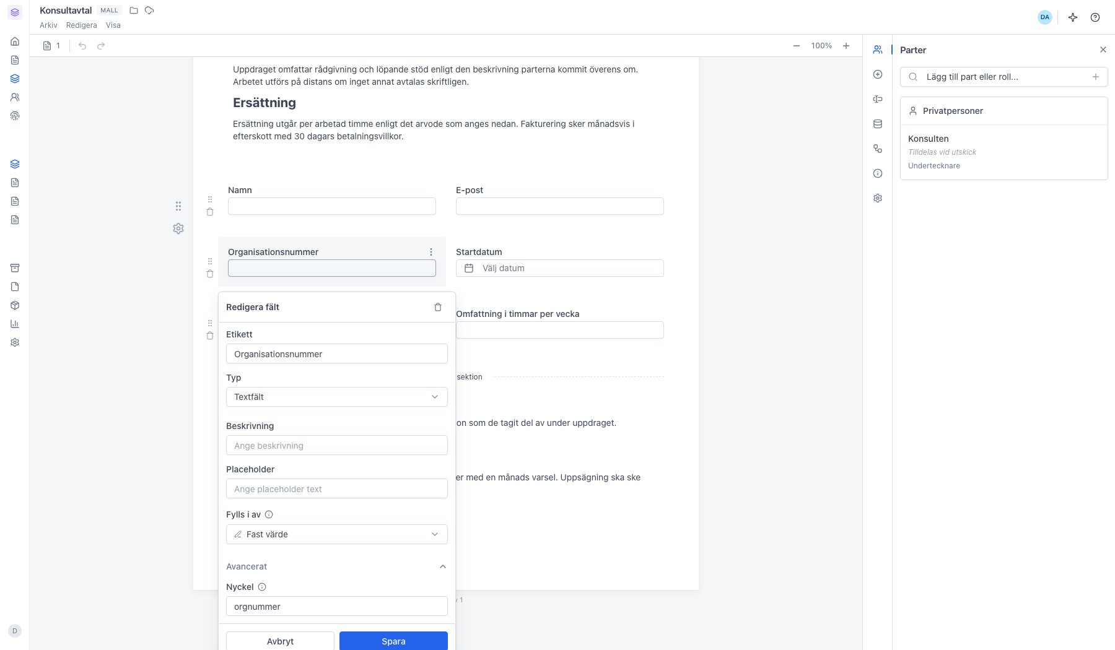1115x650 pixels.
Task: Zoom in with the plus icon
Action: (846, 46)
